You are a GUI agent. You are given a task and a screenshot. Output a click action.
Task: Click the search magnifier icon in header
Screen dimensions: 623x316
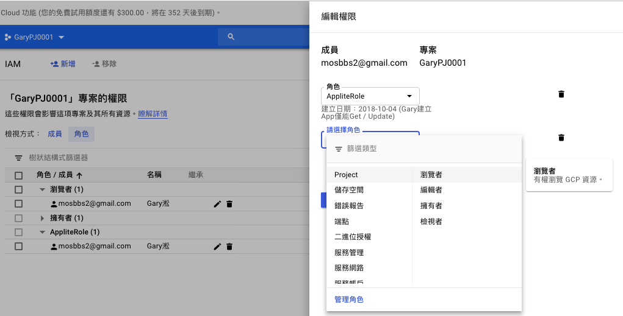pyautogui.click(x=231, y=37)
